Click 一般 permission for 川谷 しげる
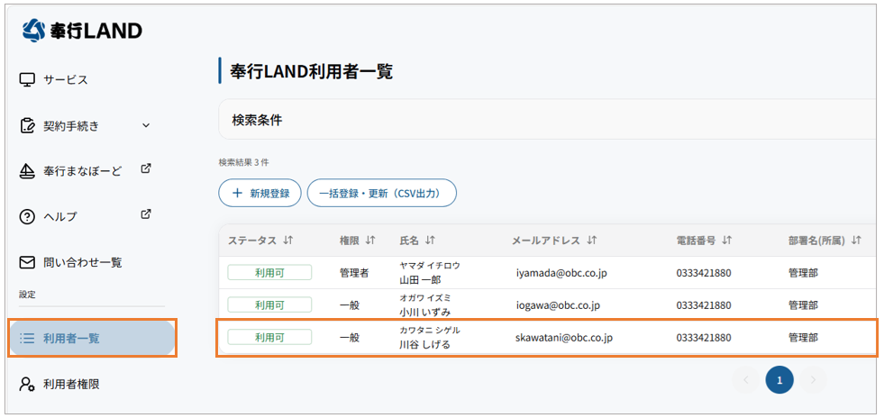This screenshot has height=418, width=884. coord(350,338)
